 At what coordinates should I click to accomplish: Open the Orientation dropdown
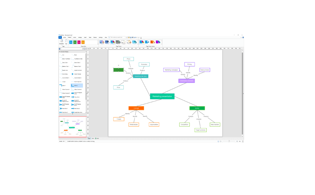[61, 42]
